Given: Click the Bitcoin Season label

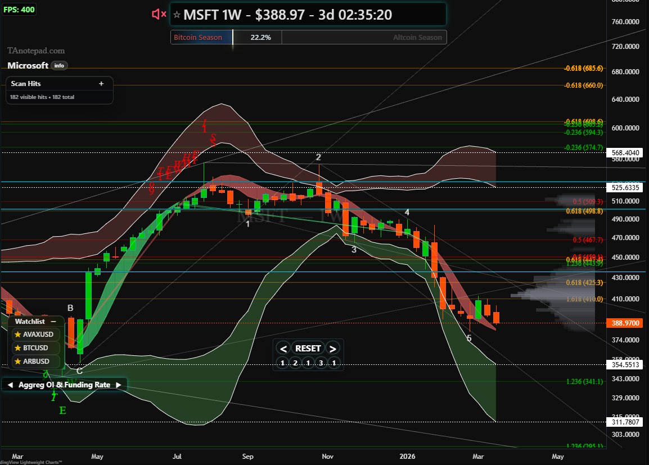Looking at the screenshot, I should (198, 37).
